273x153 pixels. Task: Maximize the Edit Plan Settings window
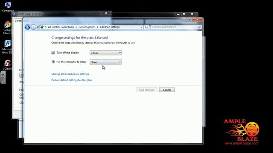(x=189, y=20)
